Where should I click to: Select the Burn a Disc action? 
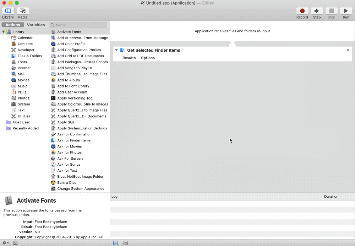(x=80, y=182)
